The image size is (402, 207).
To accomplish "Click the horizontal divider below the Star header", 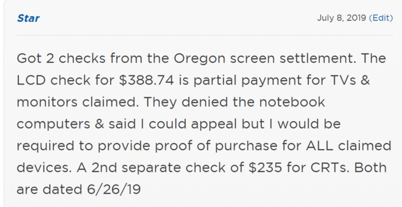I will pyautogui.click(x=205, y=35).
